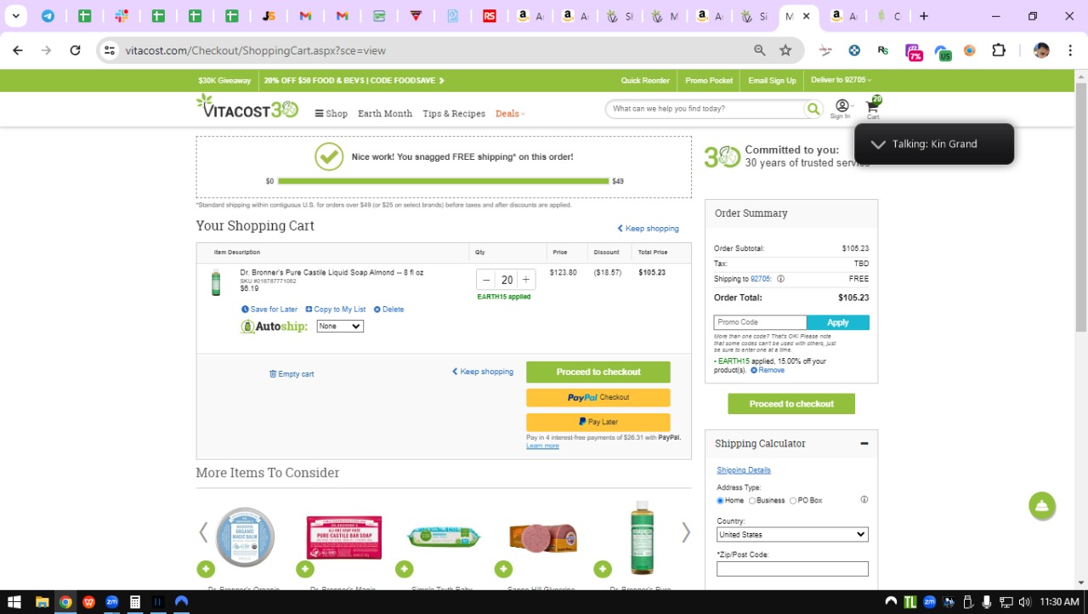
Task: Add Sappo Hill Glycerine soap with plus icon
Action: point(503,569)
